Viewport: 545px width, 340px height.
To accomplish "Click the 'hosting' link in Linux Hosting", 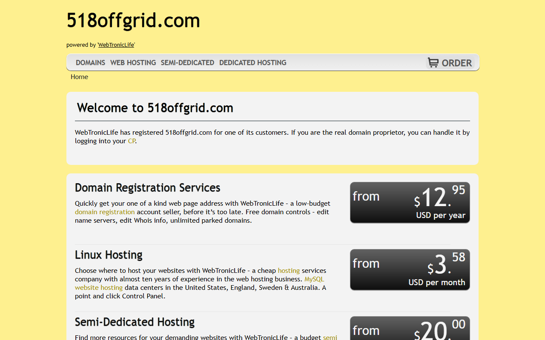I will point(289,270).
